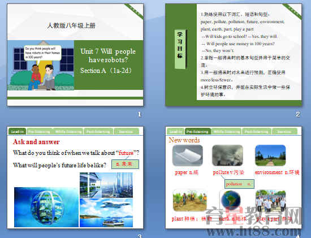Select highlighted Pre-listening tab on slide 4

pyautogui.click(x=197, y=132)
